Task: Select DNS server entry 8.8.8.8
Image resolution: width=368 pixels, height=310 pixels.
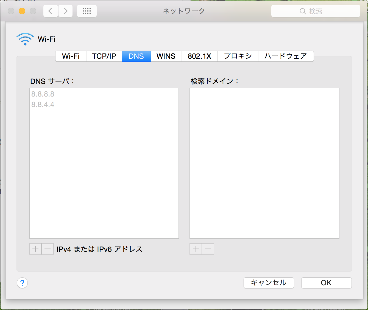Action: coord(43,94)
